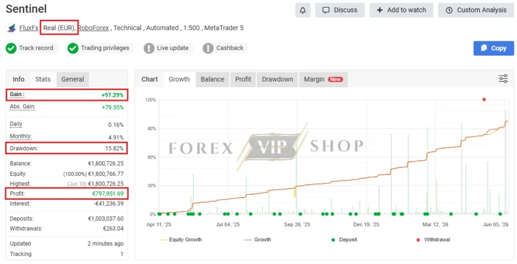Click the notification bell icon

(x=303, y=10)
